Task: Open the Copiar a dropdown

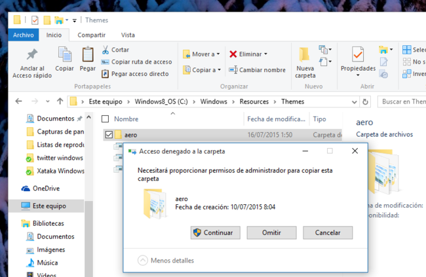Action: pos(202,70)
